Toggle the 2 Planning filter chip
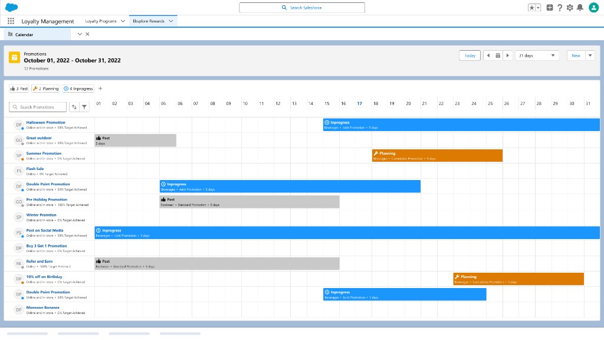Screen dimensions: 604x340 pos(46,89)
